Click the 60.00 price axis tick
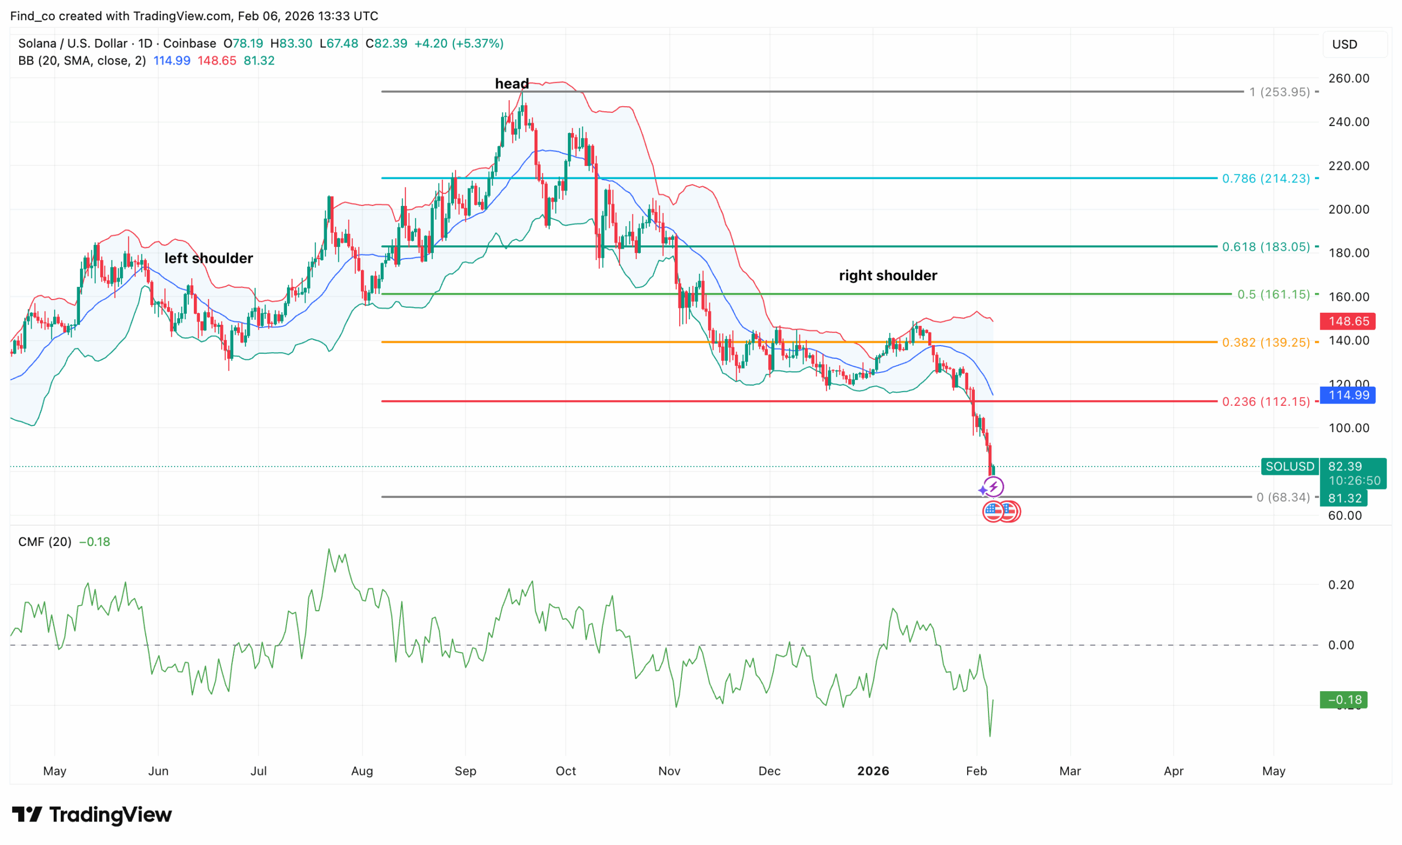This screenshot has width=1402, height=845. tap(1345, 515)
